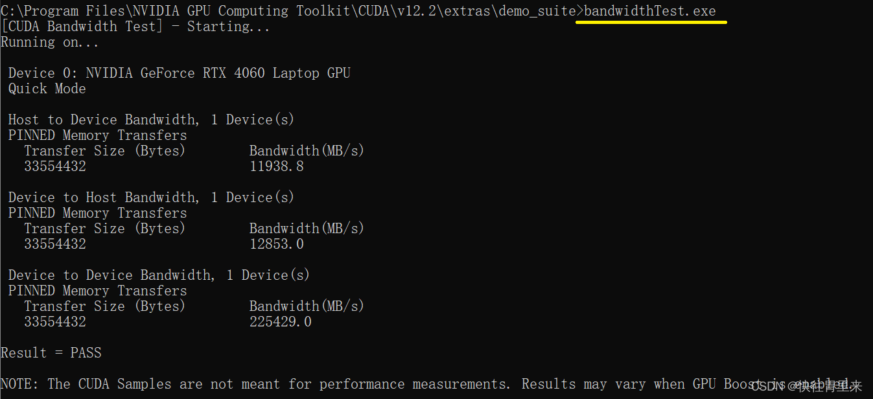873x399 pixels.
Task: Click the 33554432 value under Host to Device
Action: click(x=55, y=166)
